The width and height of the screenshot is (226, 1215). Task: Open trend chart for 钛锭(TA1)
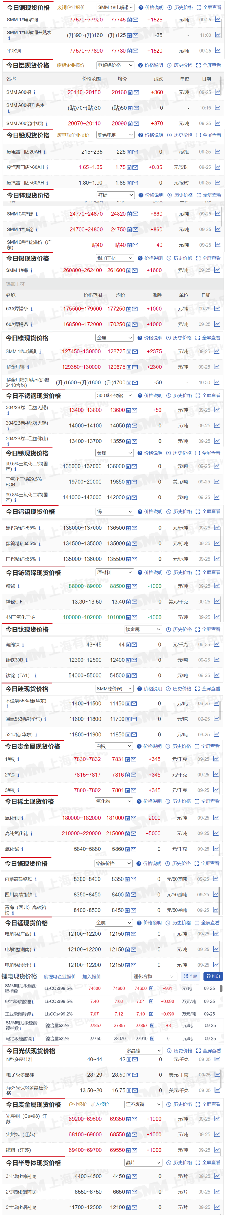216,675
